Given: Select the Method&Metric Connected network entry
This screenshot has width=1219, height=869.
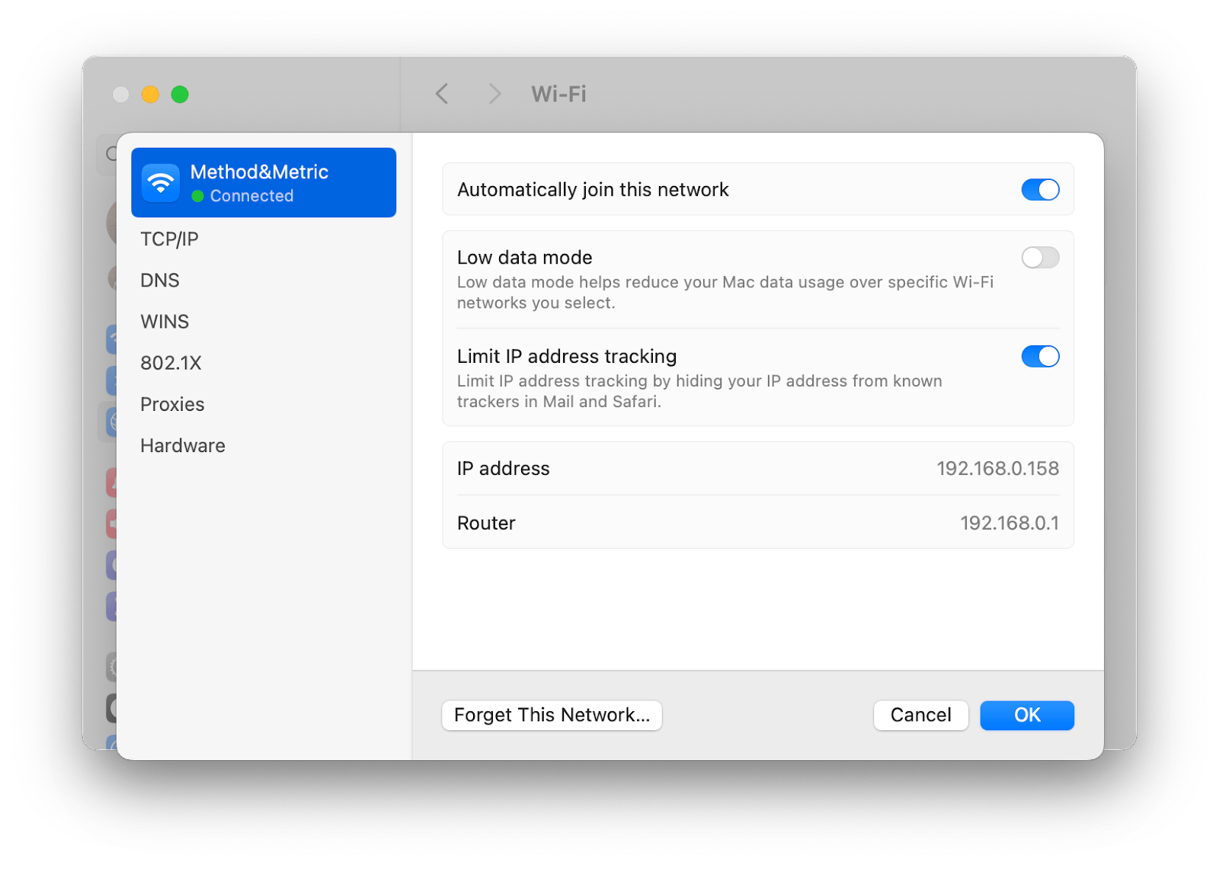Looking at the screenshot, I should pyautogui.click(x=264, y=183).
